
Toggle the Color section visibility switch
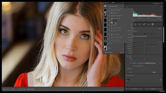tap(160, 56)
